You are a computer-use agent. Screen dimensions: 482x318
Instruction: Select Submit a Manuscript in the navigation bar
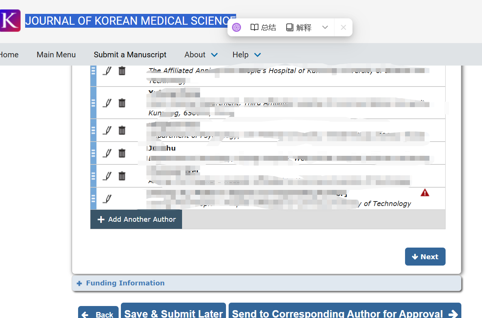(x=130, y=55)
